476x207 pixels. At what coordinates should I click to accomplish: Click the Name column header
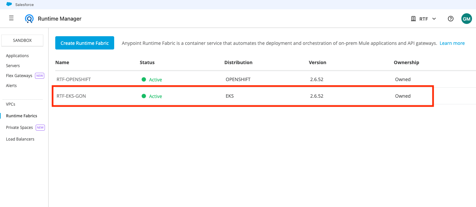(x=62, y=62)
